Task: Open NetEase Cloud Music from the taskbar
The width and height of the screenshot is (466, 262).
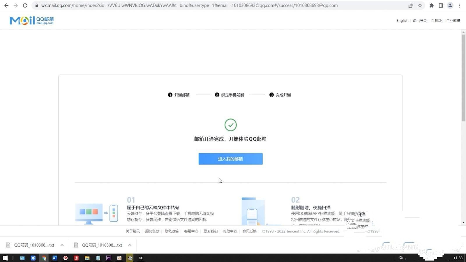Action: [76, 258]
